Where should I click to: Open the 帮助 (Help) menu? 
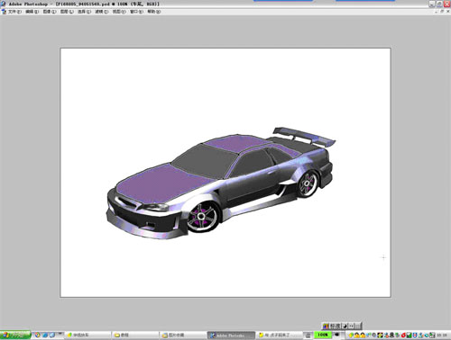[154, 12]
